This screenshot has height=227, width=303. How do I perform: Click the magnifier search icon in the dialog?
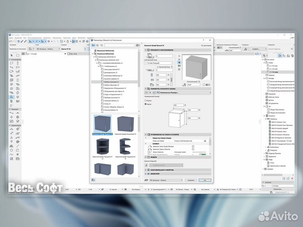pos(102,45)
